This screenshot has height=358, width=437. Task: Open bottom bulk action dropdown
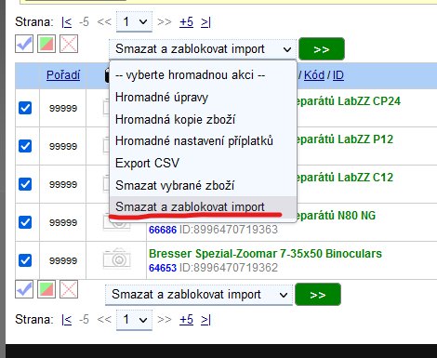199,294
